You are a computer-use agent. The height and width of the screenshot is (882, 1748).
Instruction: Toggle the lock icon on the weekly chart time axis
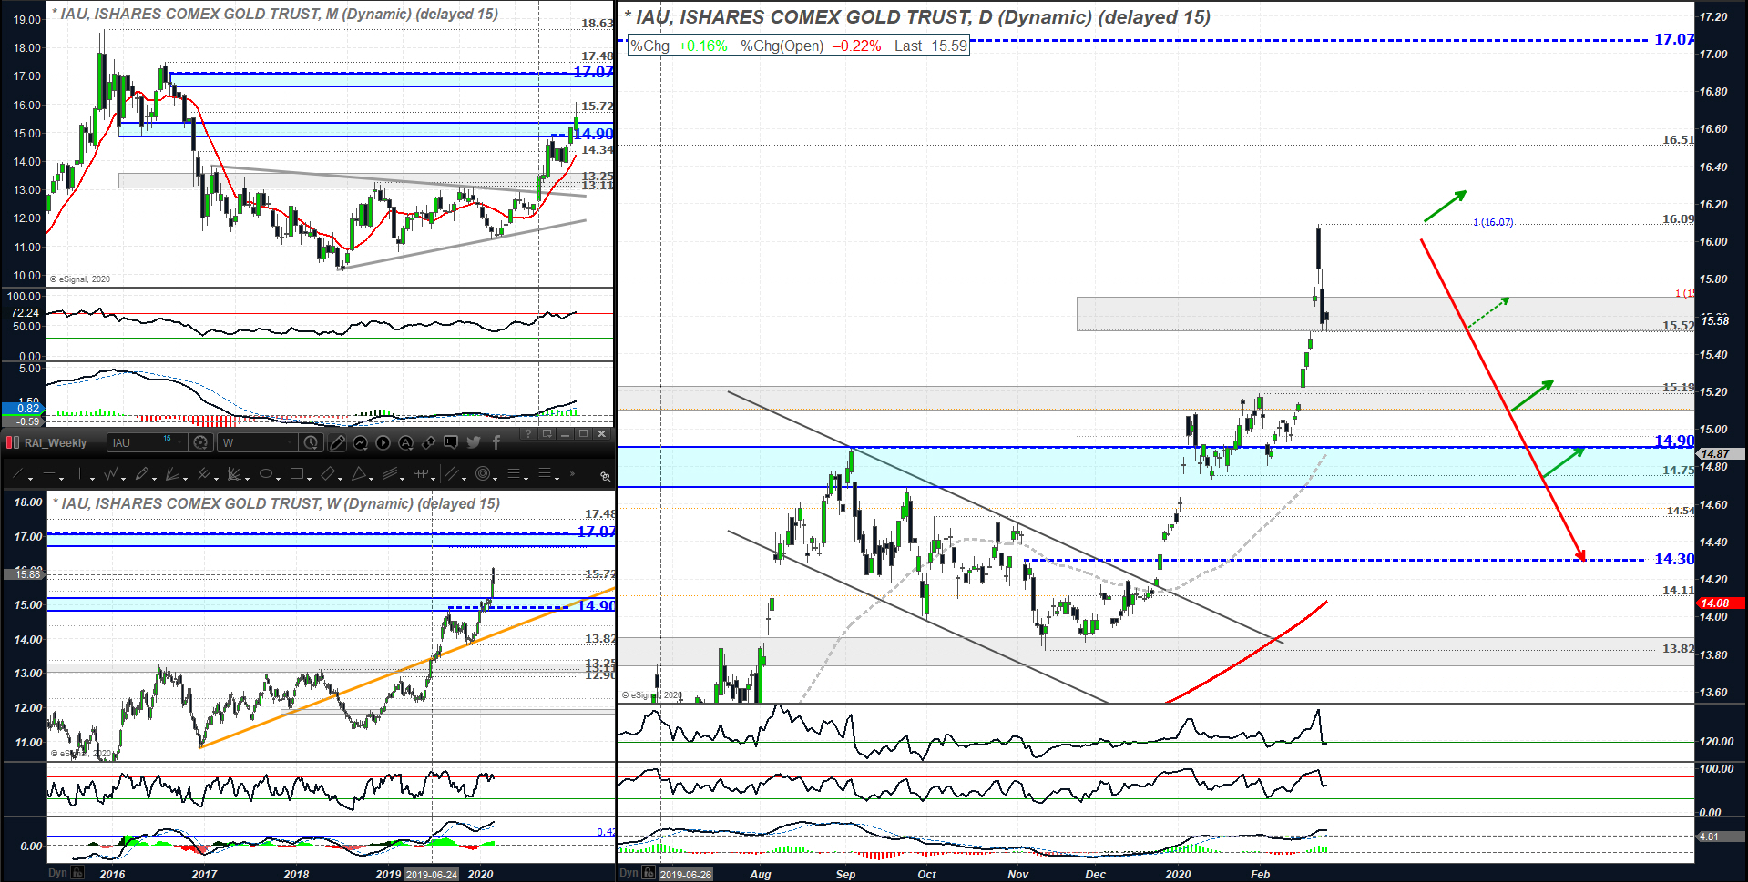click(78, 874)
